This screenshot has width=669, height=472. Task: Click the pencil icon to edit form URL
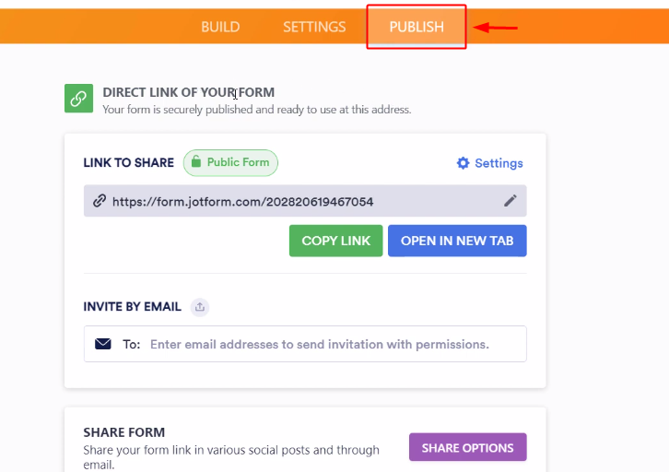pos(511,201)
